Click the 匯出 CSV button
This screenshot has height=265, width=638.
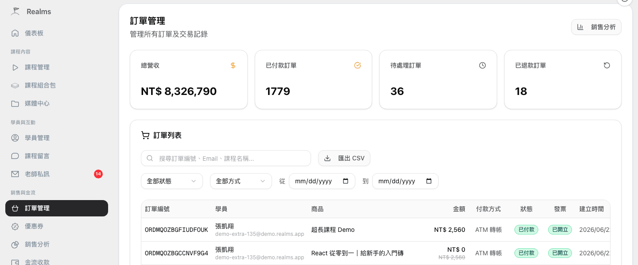(x=344, y=158)
